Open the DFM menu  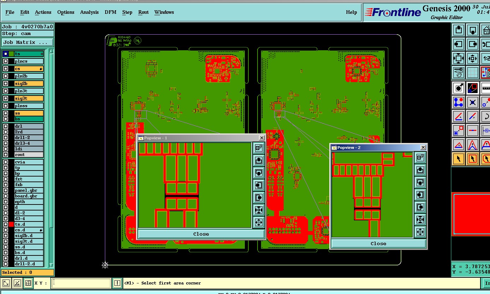111,12
